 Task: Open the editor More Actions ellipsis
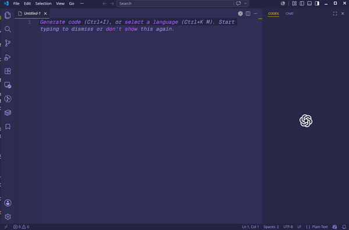[x=255, y=13]
